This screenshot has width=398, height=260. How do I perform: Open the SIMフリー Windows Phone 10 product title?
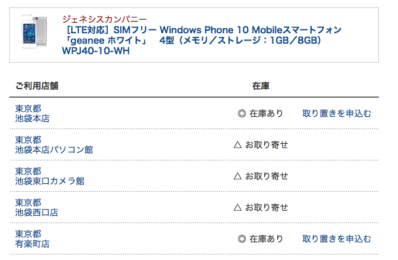point(201,35)
